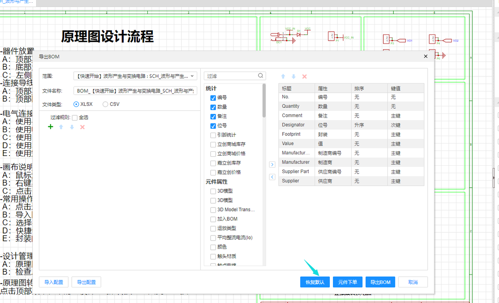Check the 运放类型 checkbox
Viewport: 499px width, 303px height.
click(213, 229)
